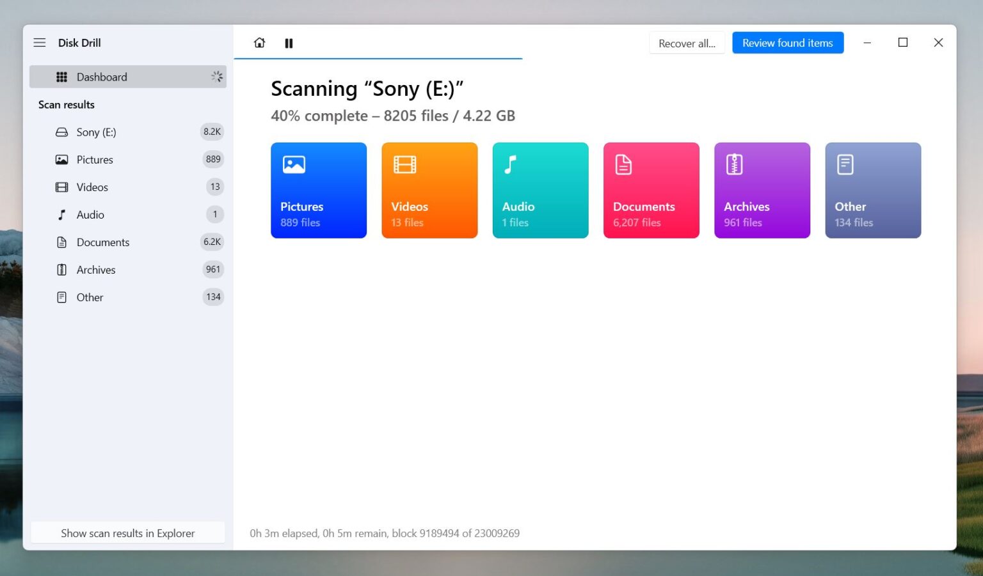Click the Documents icon in the sidebar
The image size is (983, 576).
[x=61, y=242]
